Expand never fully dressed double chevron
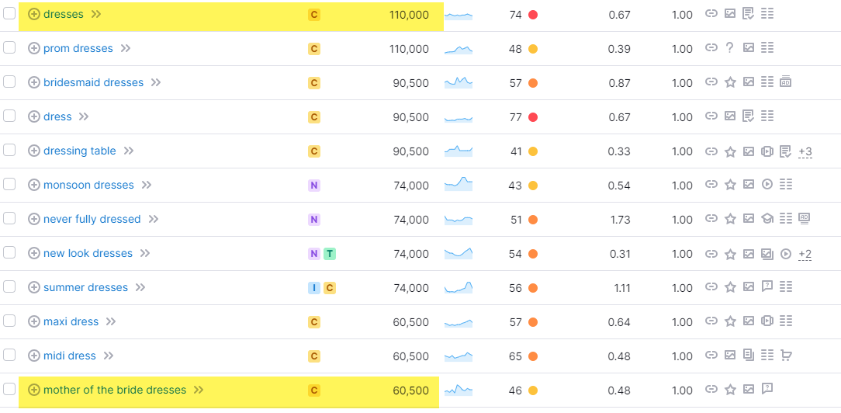Screen dimensions: 841x413 point(154,219)
